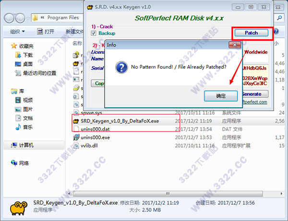
Task: Click the spvve.sys file icon
Action: coord(76,112)
